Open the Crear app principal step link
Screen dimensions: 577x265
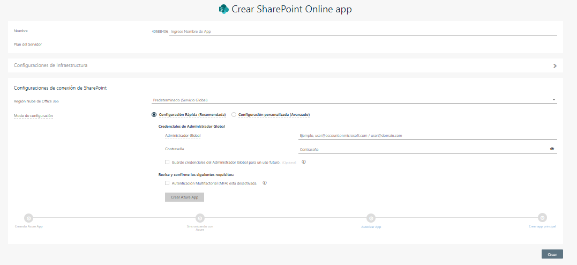pos(542,226)
